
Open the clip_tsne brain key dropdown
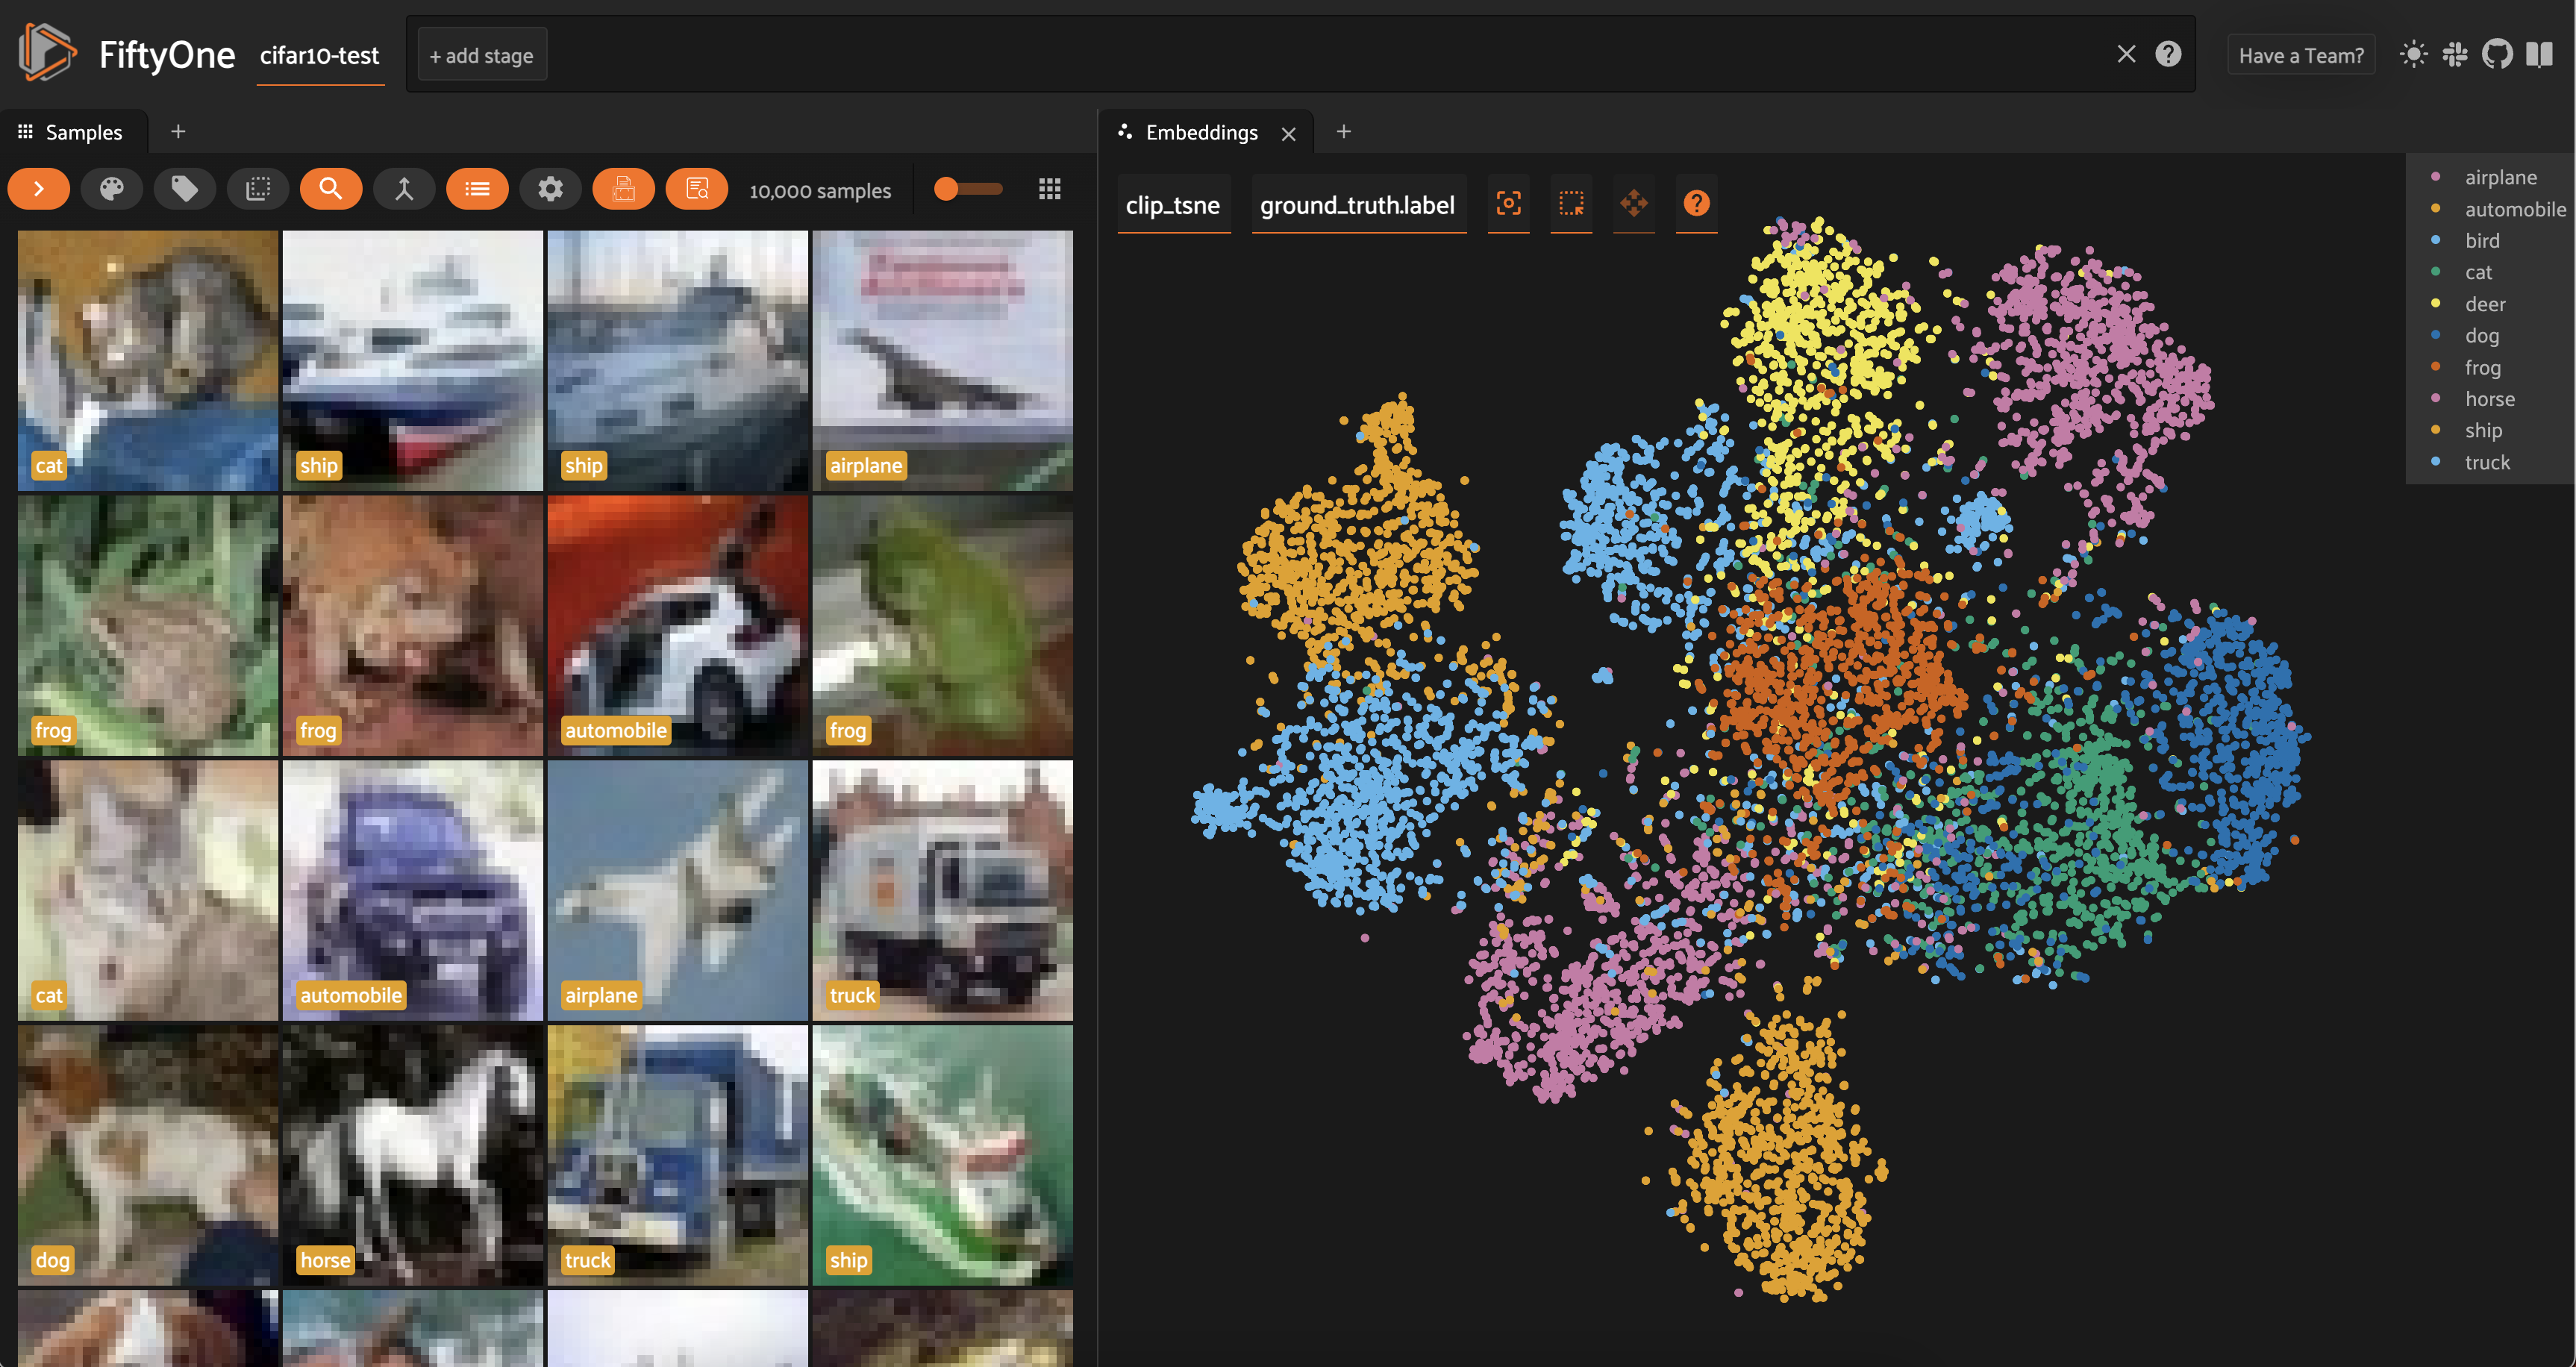click(1172, 205)
